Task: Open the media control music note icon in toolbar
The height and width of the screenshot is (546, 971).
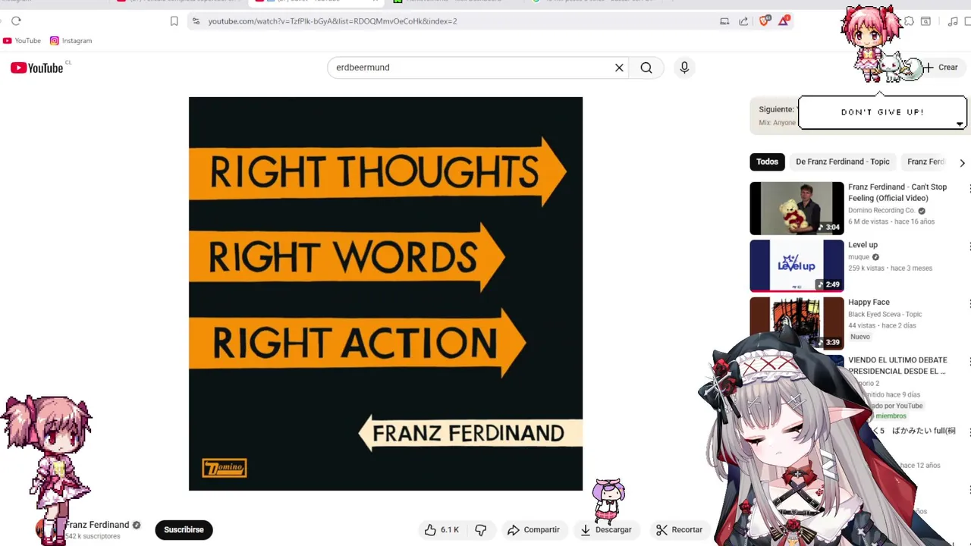Action: pos(953,21)
